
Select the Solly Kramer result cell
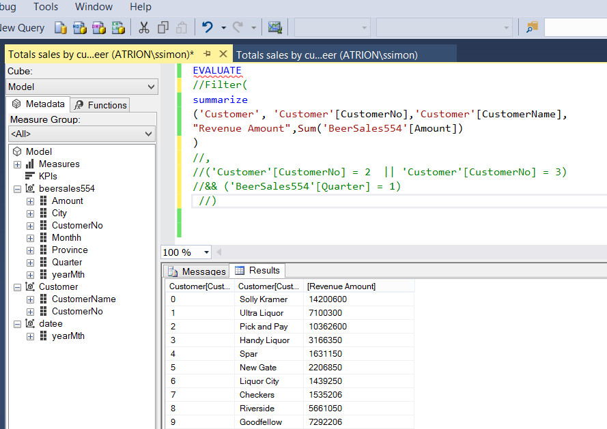(264, 299)
